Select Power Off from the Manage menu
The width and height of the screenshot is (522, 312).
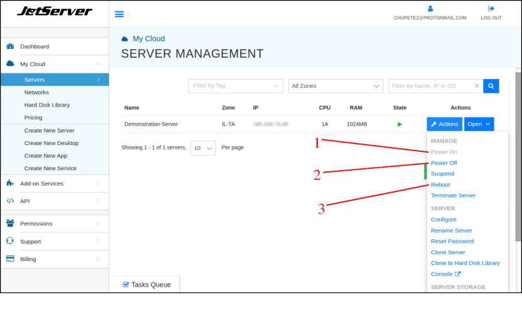(x=443, y=163)
